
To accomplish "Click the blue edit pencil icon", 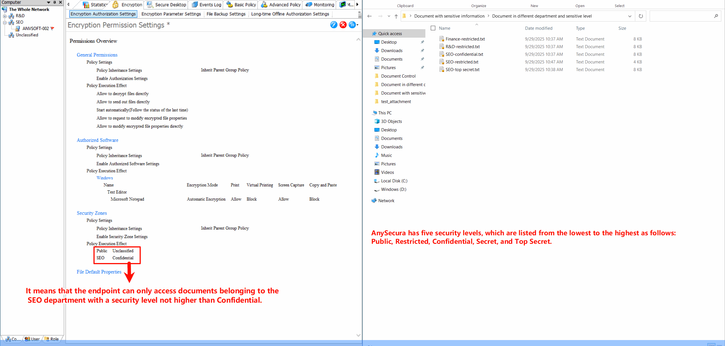I will tap(334, 25).
